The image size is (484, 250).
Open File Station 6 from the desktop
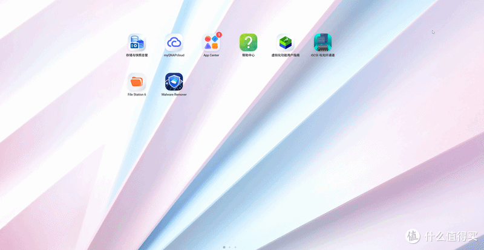point(137,82)
